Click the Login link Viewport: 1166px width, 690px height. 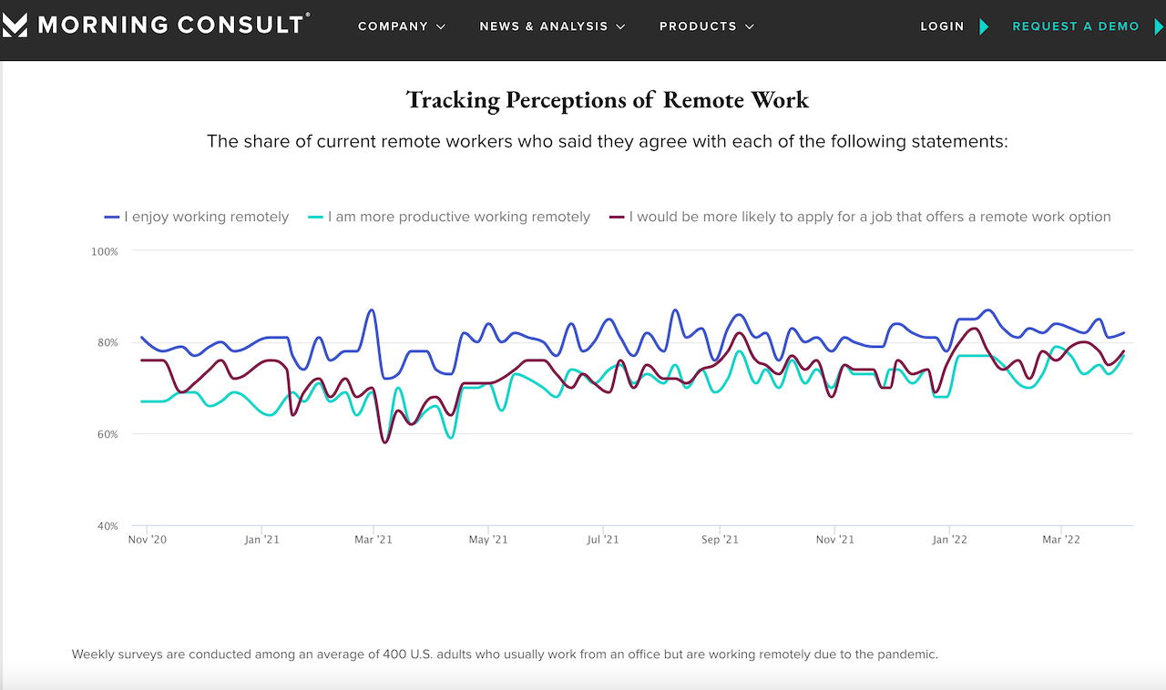(x=942, y=26)
